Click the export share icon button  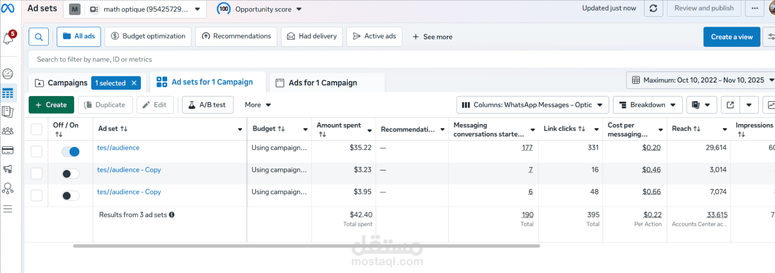click(x=730, y=105)
